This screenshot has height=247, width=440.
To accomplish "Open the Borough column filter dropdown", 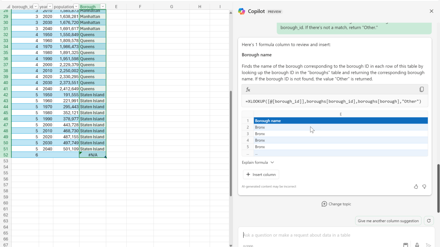I will 103,7.
